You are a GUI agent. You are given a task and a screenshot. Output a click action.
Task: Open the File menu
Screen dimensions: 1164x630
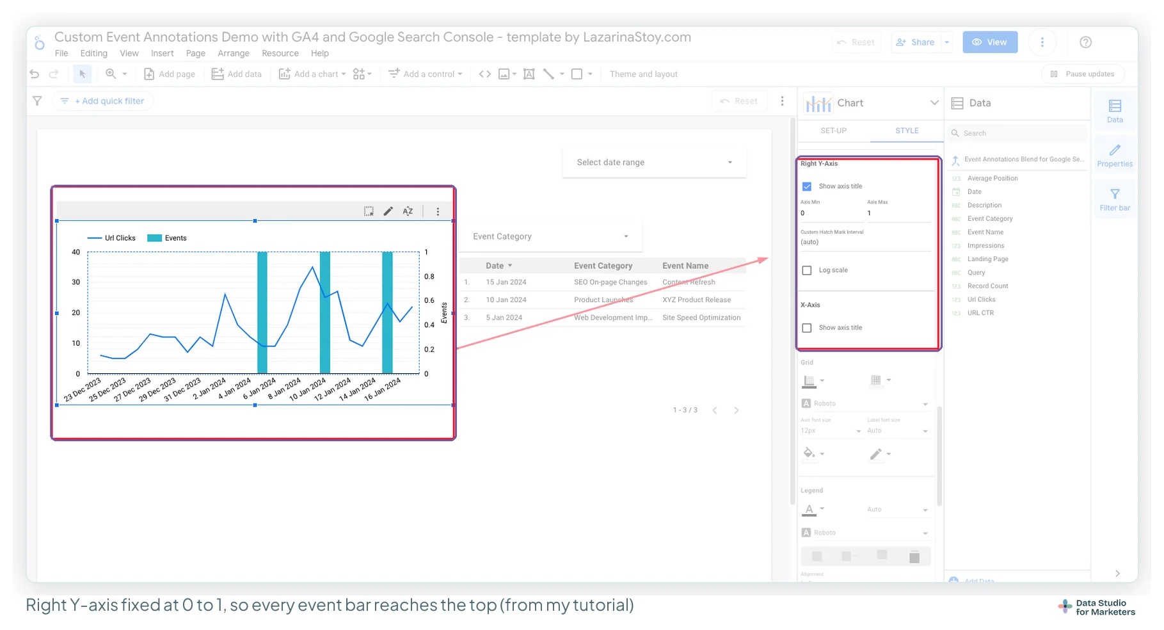(x=61, y=53)
